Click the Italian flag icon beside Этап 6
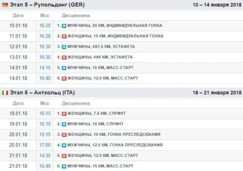 5,93
